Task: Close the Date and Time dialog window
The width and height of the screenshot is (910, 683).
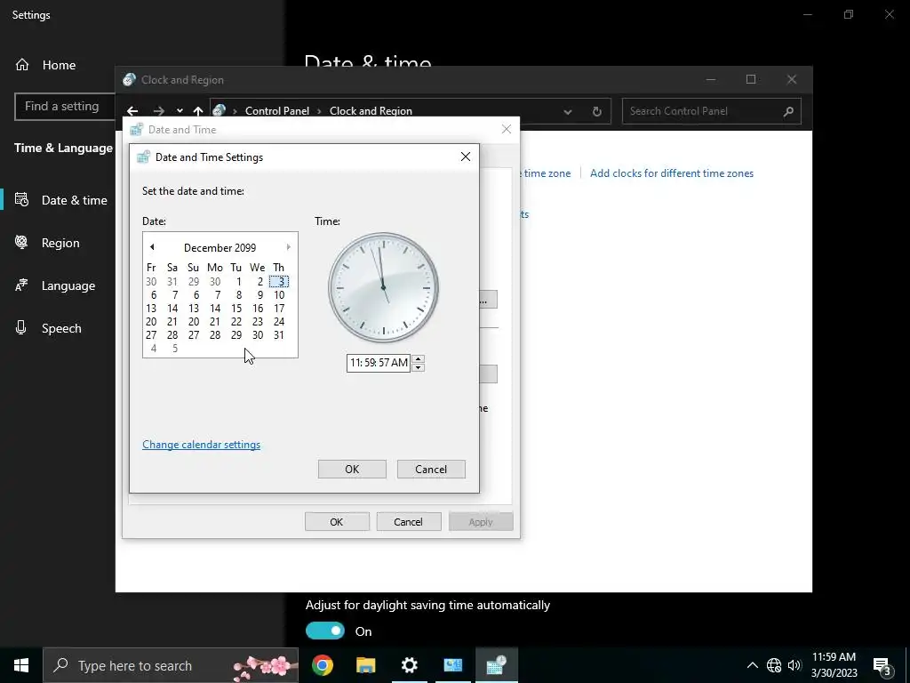Action: (x=507, y=130)
